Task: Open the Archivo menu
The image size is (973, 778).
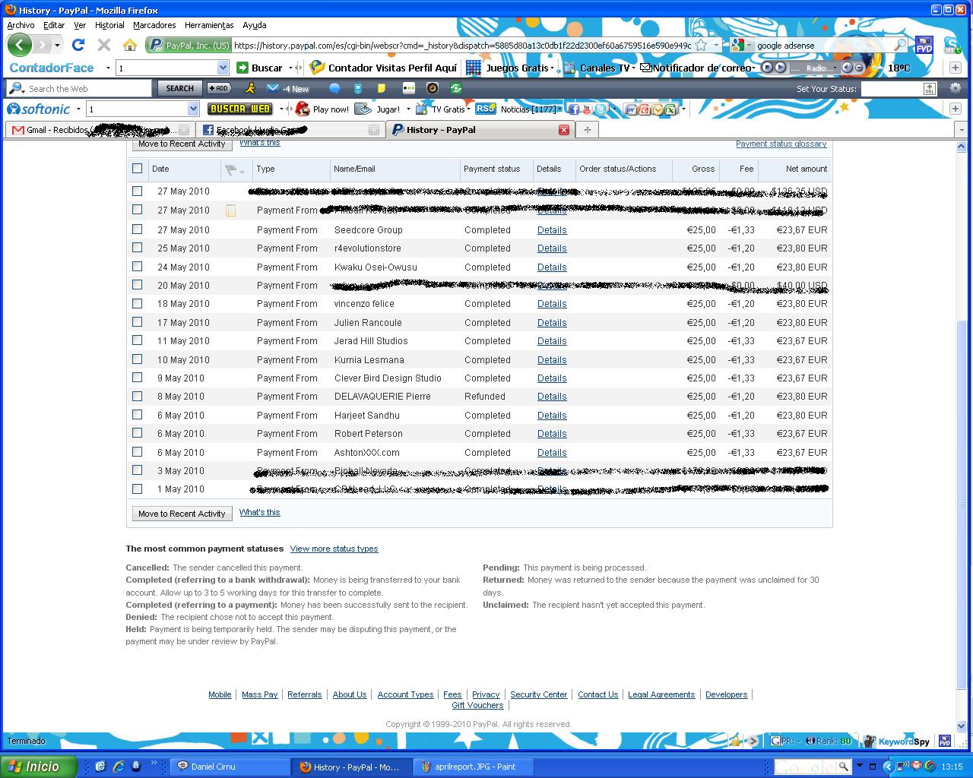Action: (x=21, y=25)
